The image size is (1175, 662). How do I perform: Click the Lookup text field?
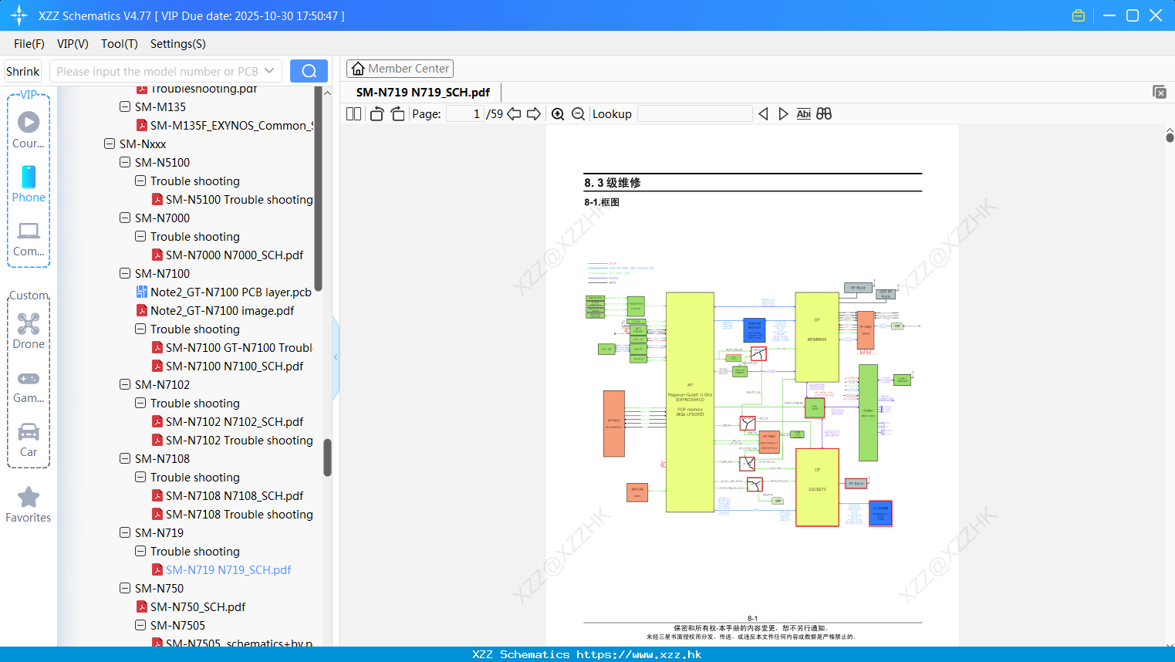pyautogui.click(x=694, y=114)
